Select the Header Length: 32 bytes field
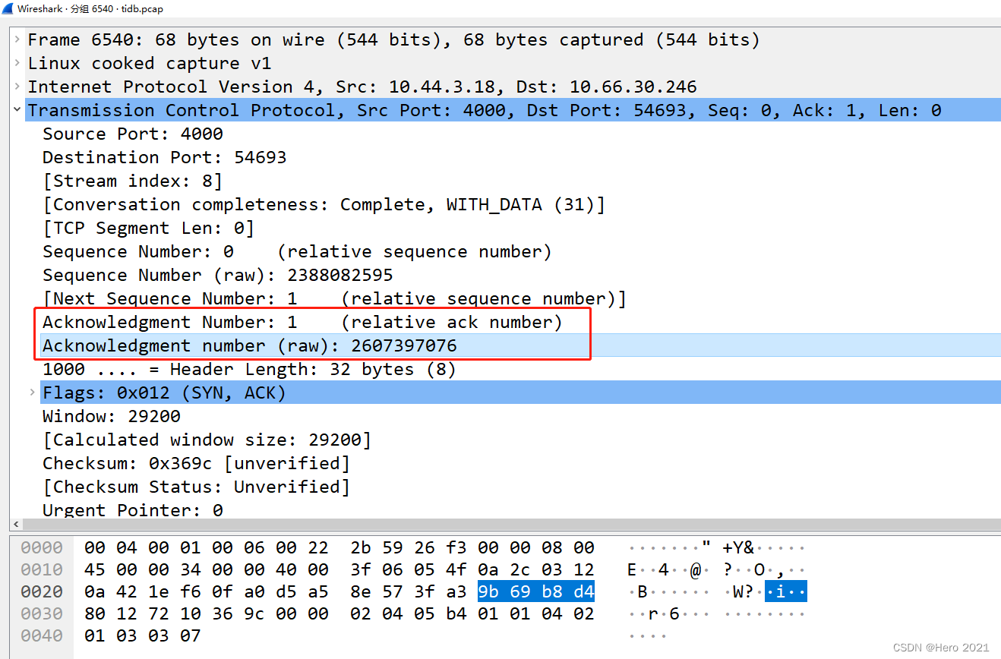This screenshot has height=659, width=1001. (x=249, y=369)
